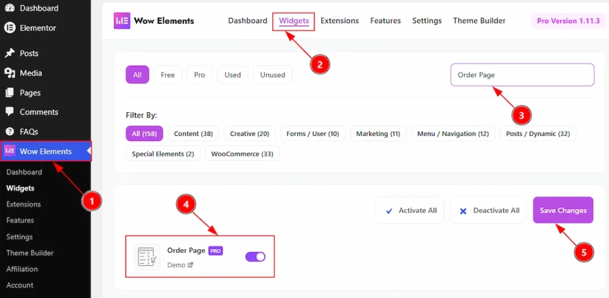Screen dimensions: 609x298
Task: Open Dashboard submenu under Wow Elements
Action: tap(24, 172)
